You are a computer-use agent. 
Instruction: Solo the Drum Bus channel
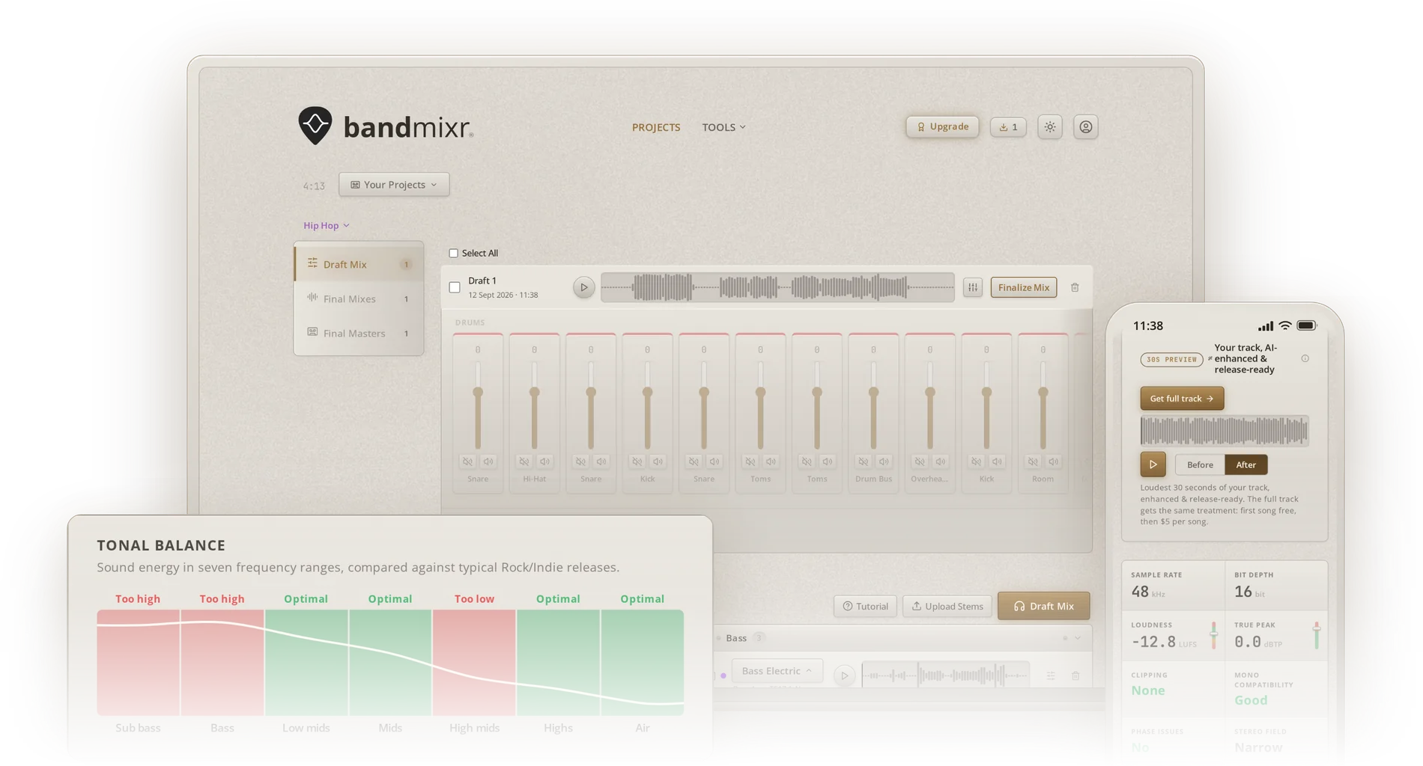pyautogui.click(x=884, y=462)
